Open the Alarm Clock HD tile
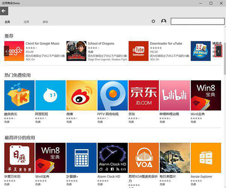The height and width of the screenshot is (188, 226). tap(112, 158)
